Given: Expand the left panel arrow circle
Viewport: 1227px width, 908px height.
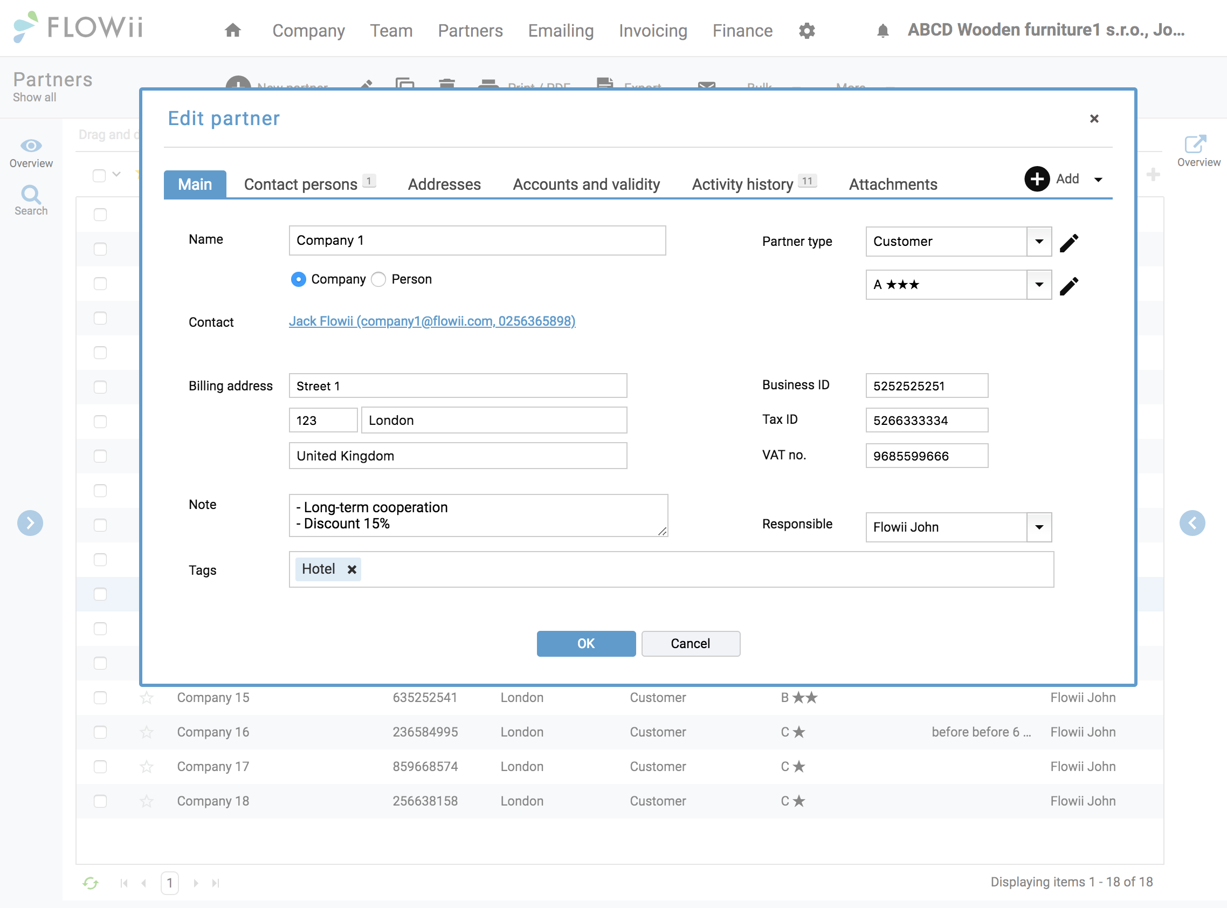Looking at the screenshot, I should (x=30, y=522).
